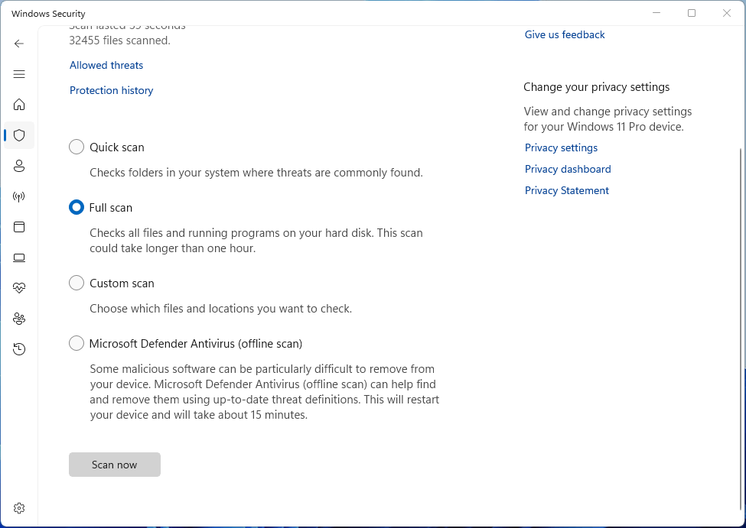
Task: Minimize the Windows Security window
Action: point(656,13)
